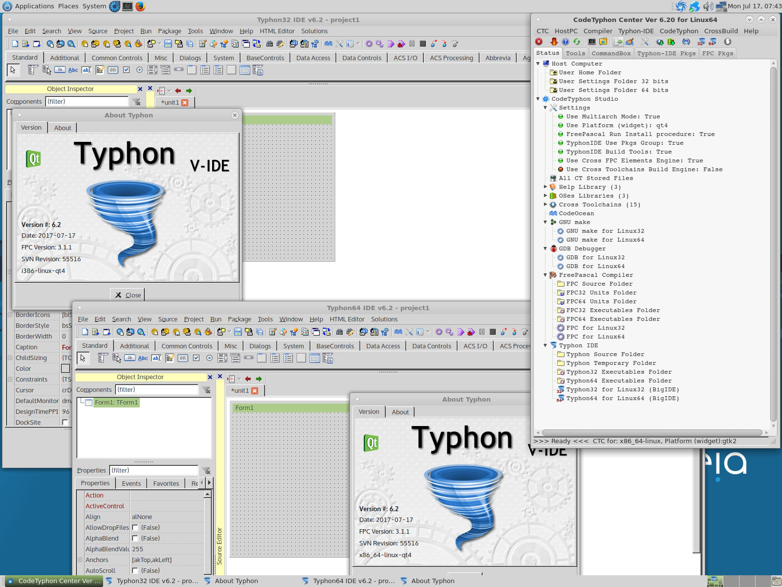
Task: Click the Components filter field in Typhon64
Action: coord(156,389)
